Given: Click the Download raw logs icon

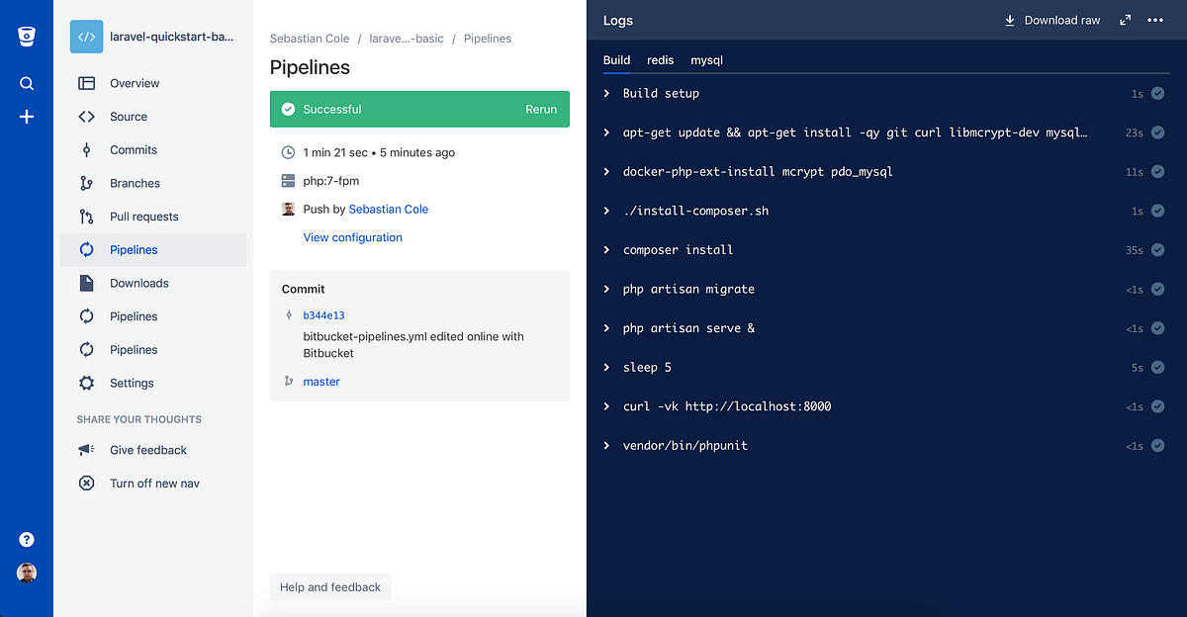Looking at the screenshot, I should pyautogui.click(x=1009, y=20).
